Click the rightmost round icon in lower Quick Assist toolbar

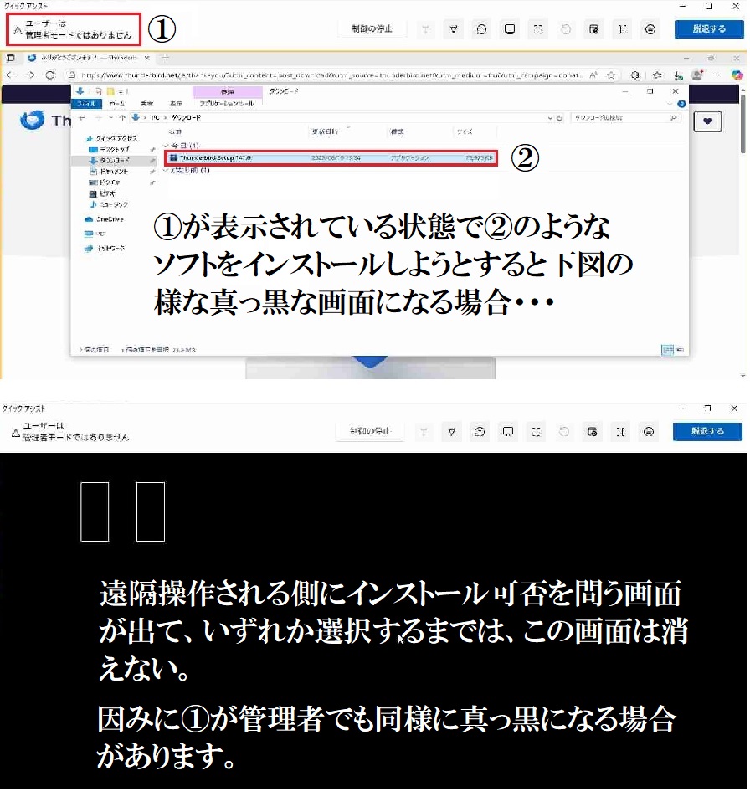click(648, 432)
